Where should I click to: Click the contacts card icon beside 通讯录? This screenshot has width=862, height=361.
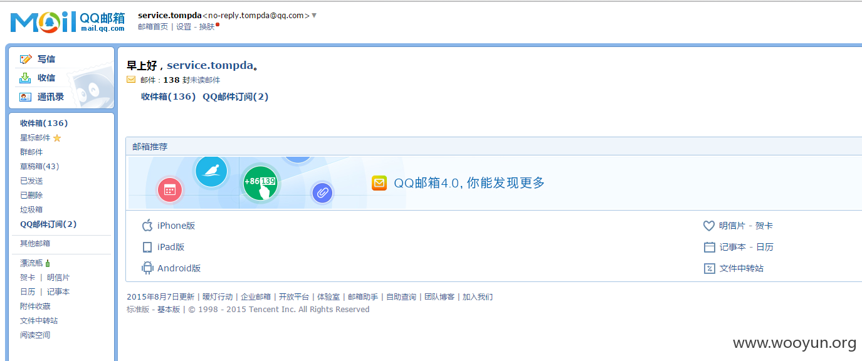point(25,97)
